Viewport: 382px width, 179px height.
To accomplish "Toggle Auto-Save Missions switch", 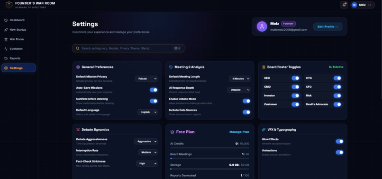I will click(154, 90).
